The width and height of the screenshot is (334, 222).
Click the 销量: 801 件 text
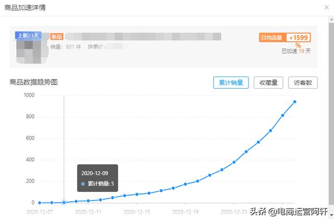click(x=65, y=47)
